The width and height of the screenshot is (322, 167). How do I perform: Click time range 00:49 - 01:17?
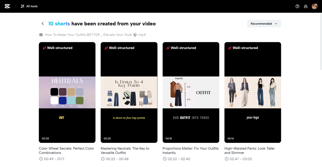tap(54, 159)
